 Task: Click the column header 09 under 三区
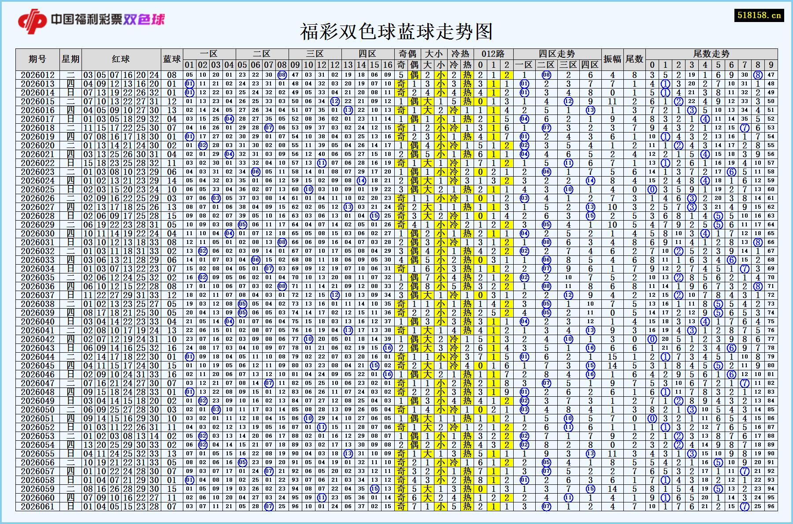[x=295, y=65]
